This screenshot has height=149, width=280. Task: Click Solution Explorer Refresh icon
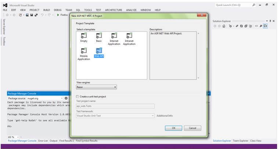(x=241, y=26)
